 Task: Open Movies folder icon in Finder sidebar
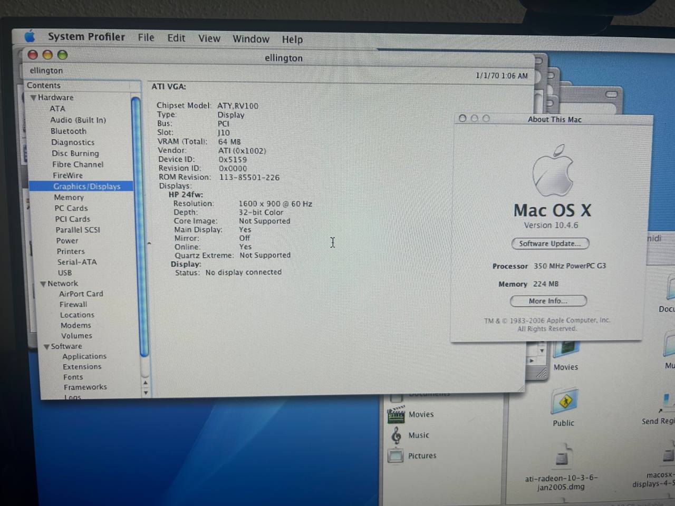tap(396, 414)
